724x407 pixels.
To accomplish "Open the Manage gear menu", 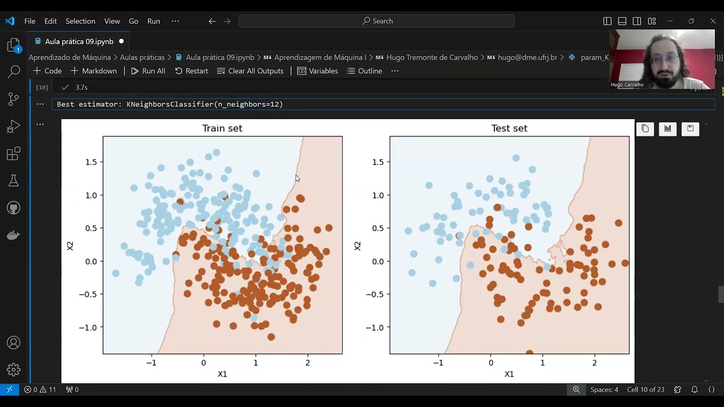I will click(14, 370).
